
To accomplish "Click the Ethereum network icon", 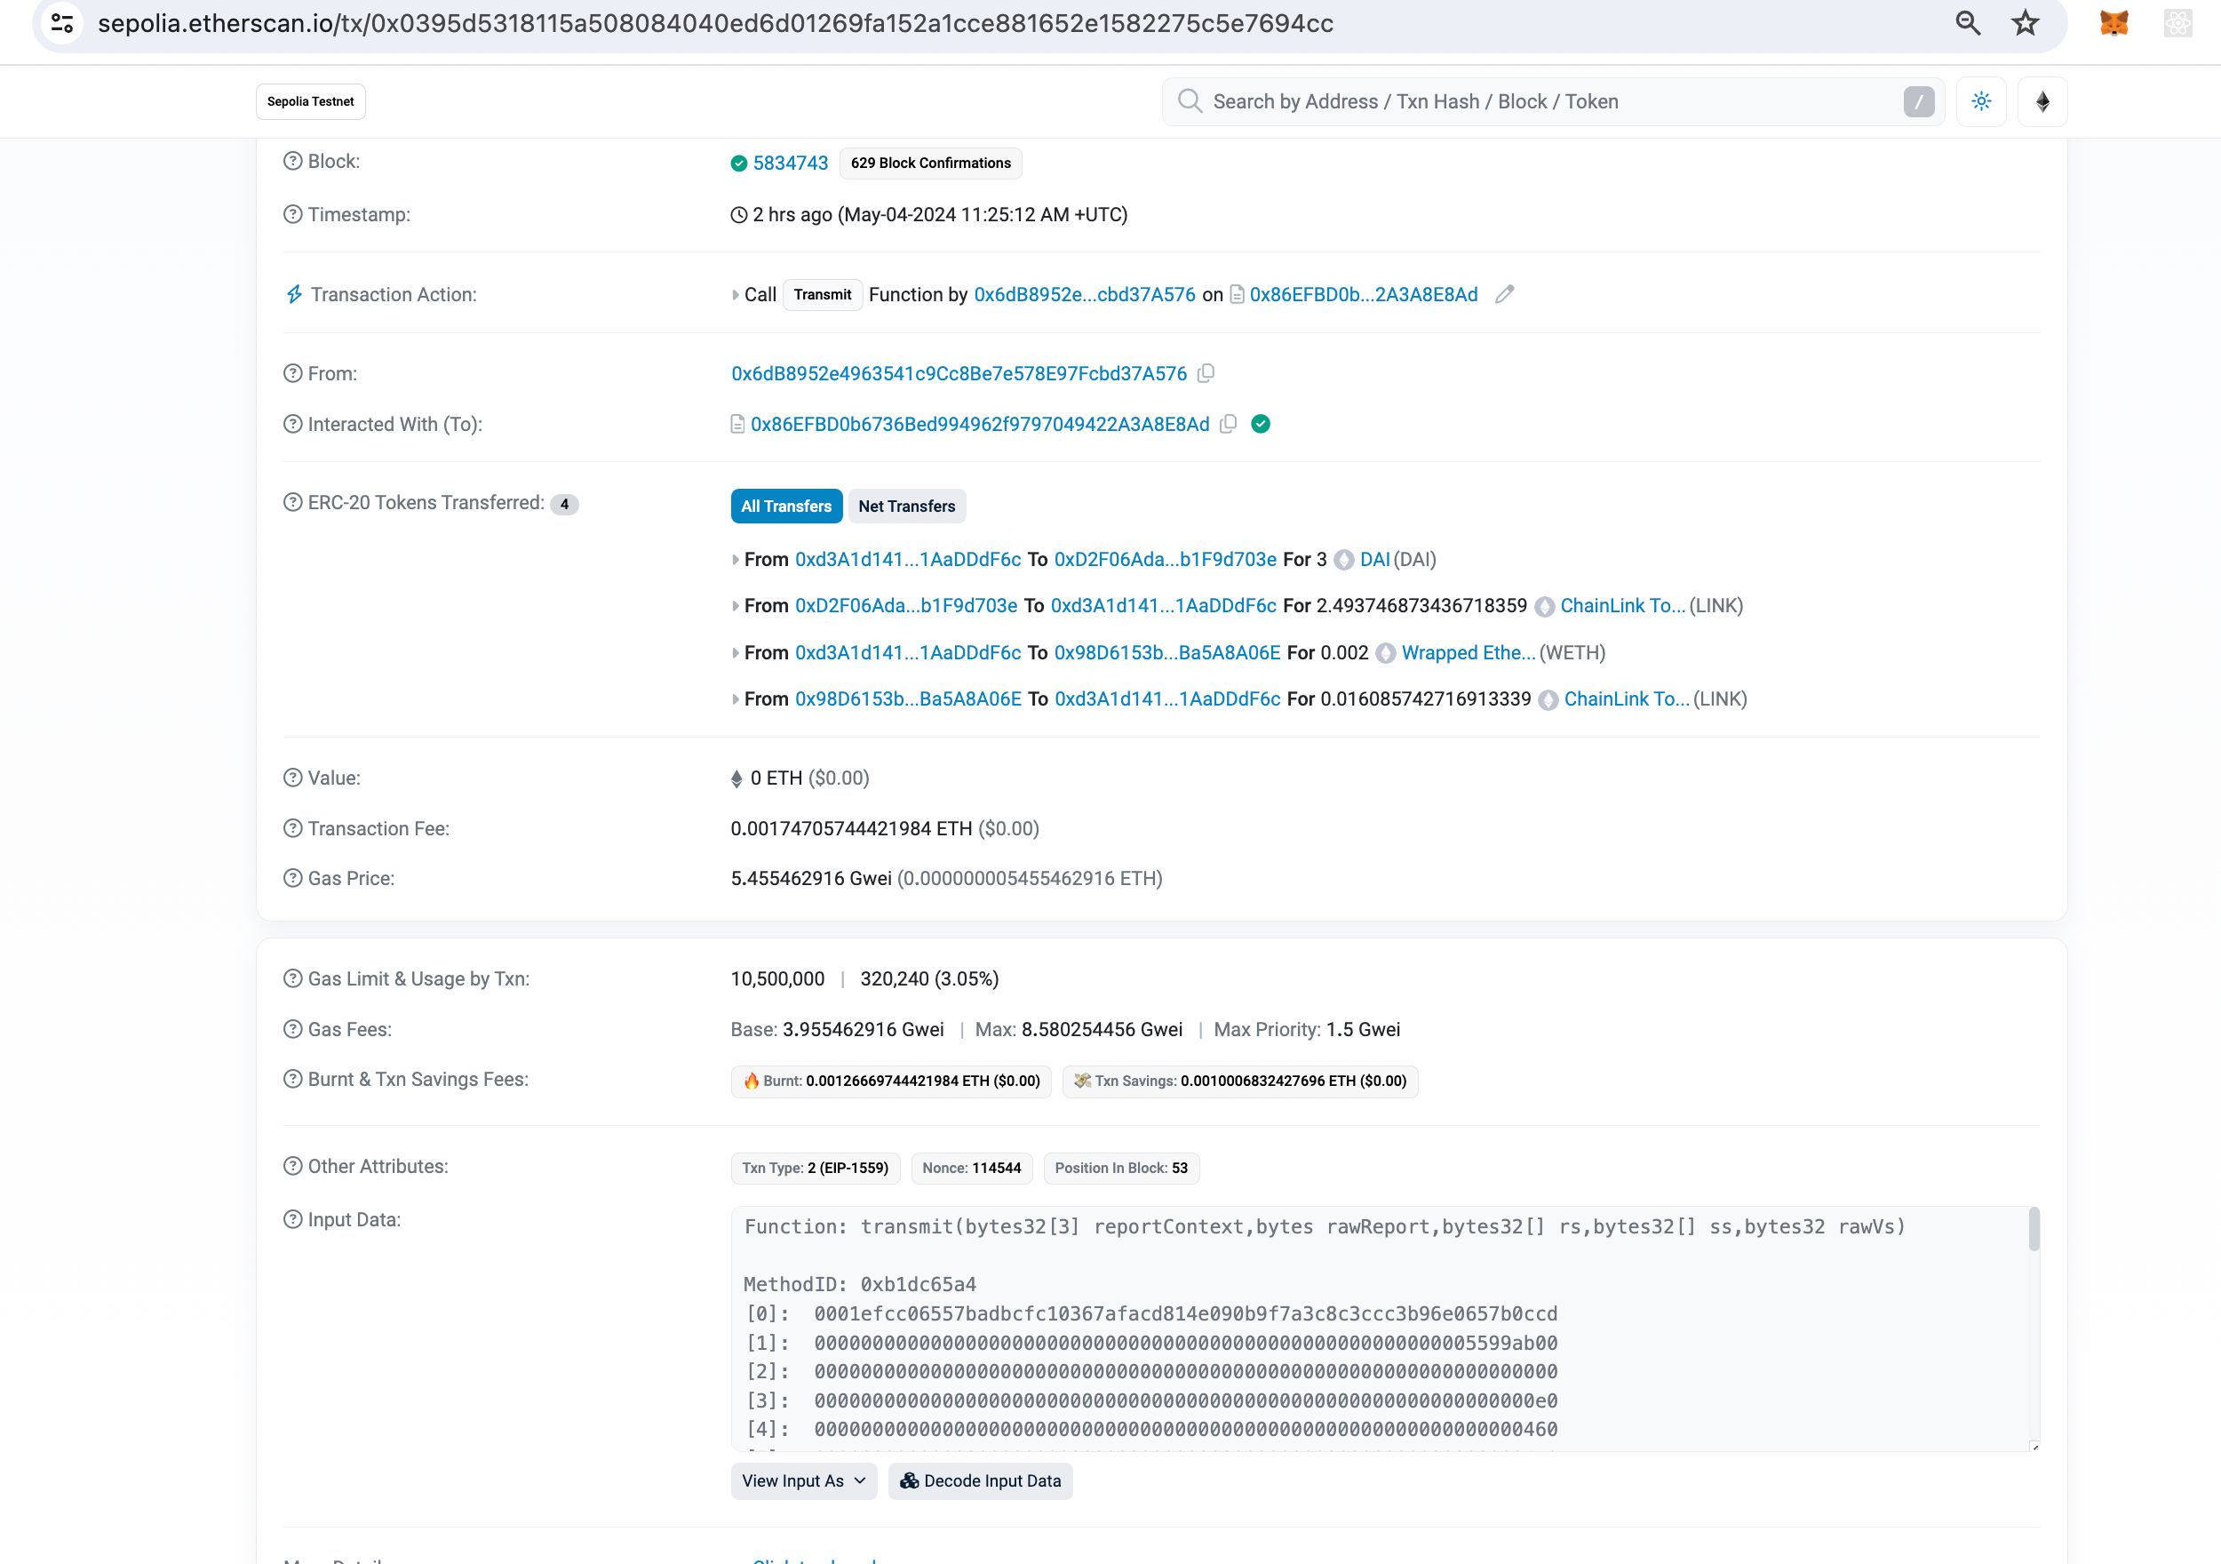I will [x=2042, y=100].
